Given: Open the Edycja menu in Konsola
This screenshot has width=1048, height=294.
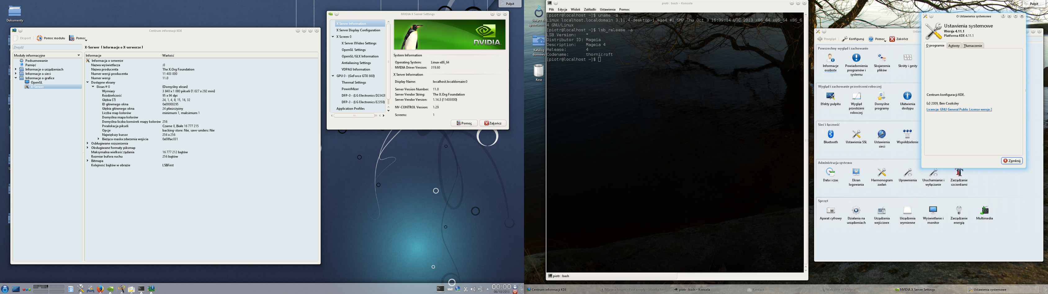Looking at the screenshot, I should click(x=562, y=9).
